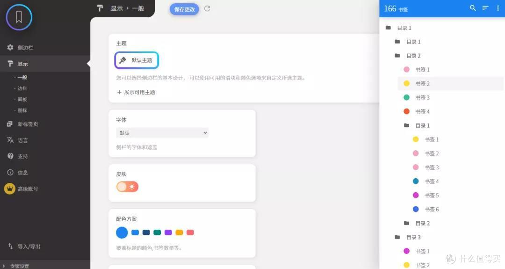Click 显示 in the top breadcrumb

tap(116, 8)
